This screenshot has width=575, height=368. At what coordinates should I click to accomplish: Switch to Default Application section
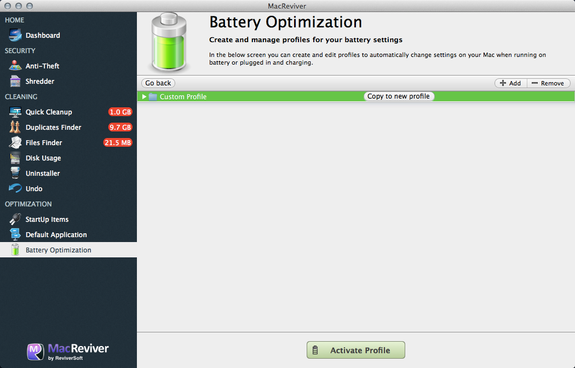(x=56, y=234)
